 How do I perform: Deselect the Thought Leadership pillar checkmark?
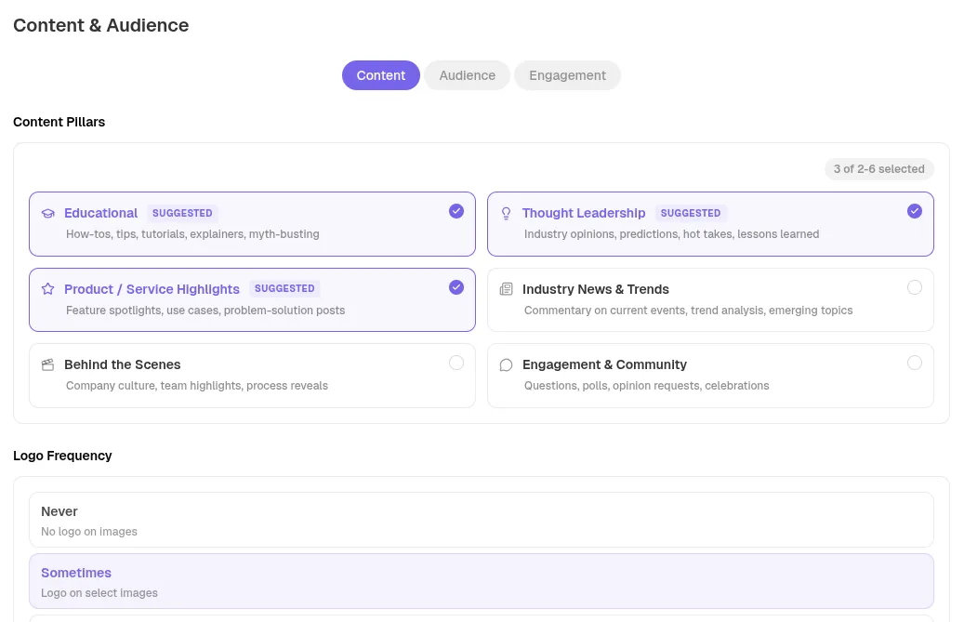914,211
